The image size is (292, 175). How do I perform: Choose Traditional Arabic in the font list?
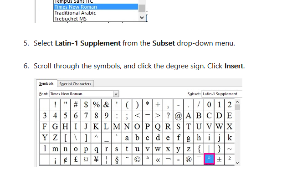tap(96, 13)
